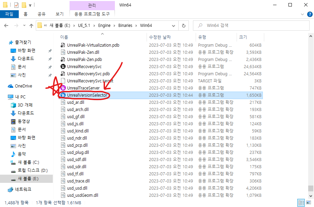Open 동영상 under 내 PC
The image size is (314, 207).
click(20, 122)
